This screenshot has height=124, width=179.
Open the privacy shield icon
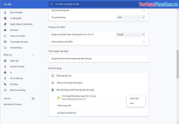(x=5, y=24)
